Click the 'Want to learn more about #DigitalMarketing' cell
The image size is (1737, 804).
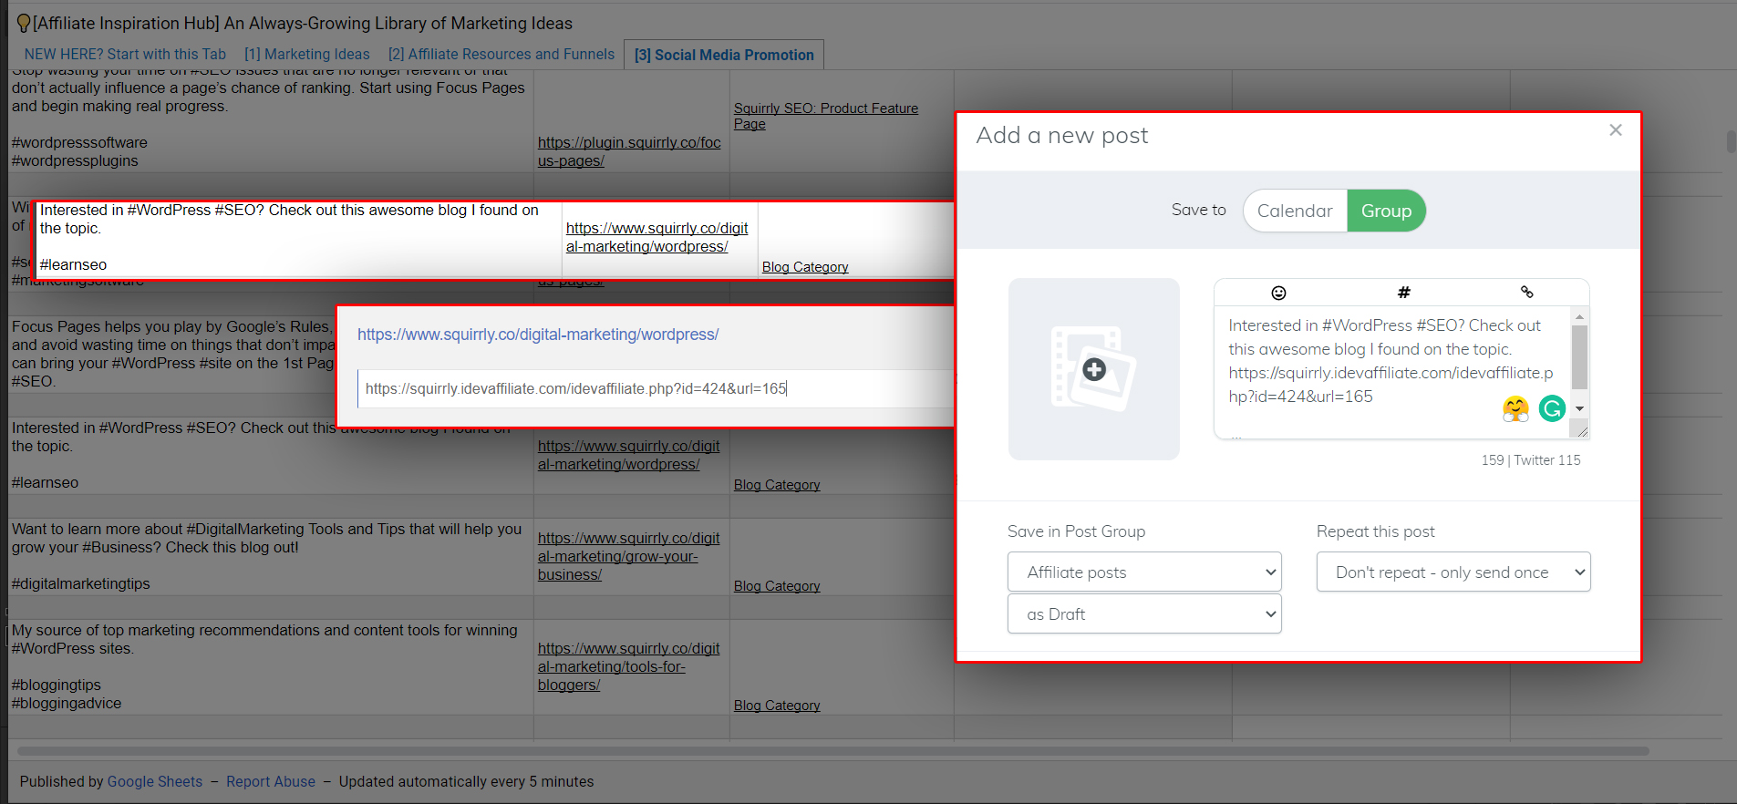(271, 557)
